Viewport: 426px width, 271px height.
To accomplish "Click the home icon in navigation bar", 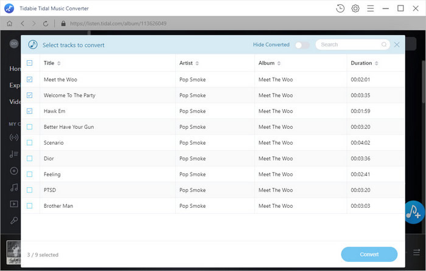I will click(x=10, y=24).
